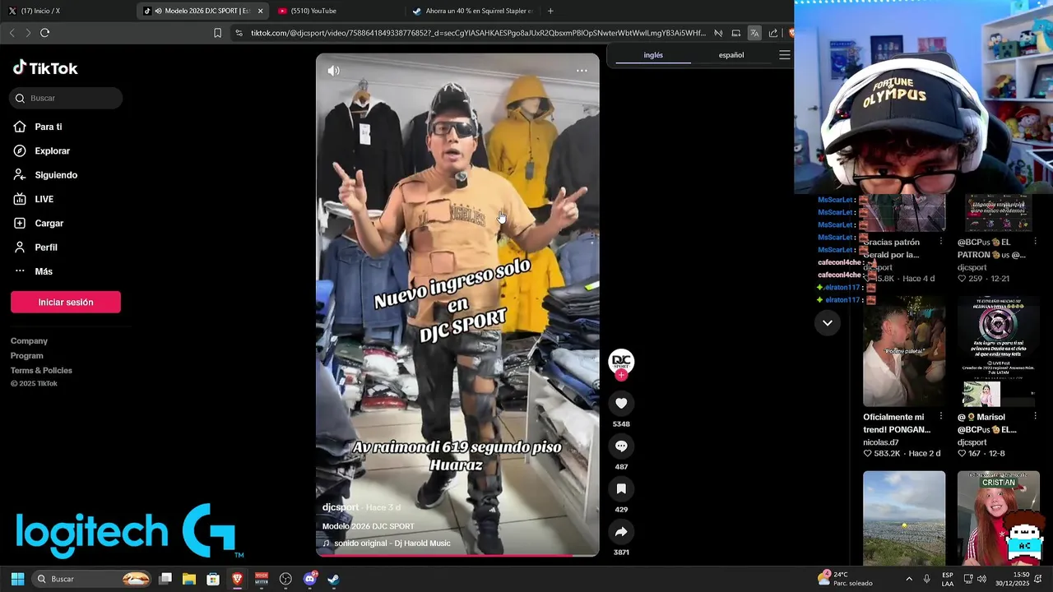
Task: Open the Windows Start menu
Action: click(x=17, y=579)
